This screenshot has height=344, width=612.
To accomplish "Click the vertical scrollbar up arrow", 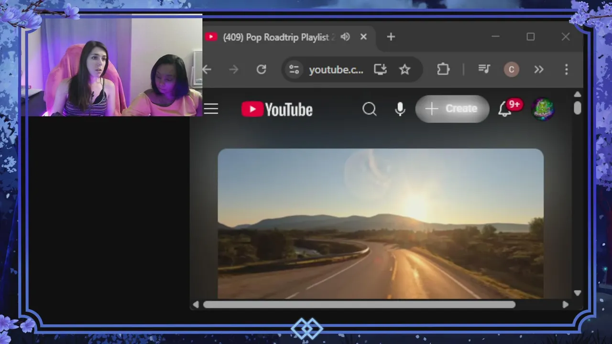I will [577, 94].
